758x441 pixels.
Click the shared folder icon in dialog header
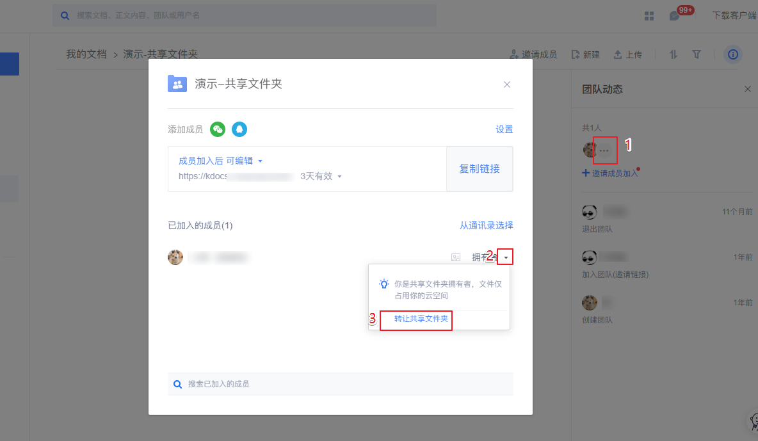pos(177,84)
